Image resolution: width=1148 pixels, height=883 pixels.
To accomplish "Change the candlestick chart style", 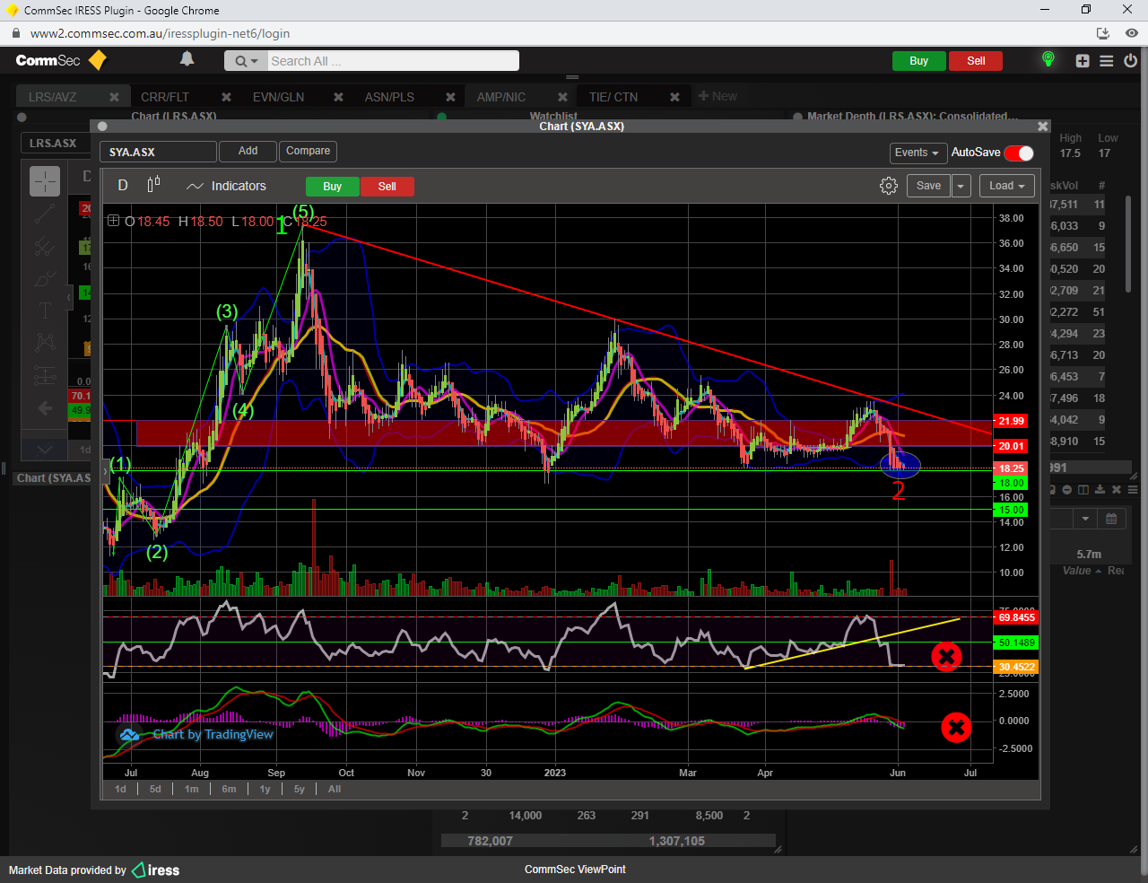I will click(153, 185).
